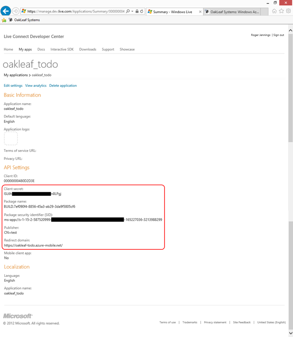Restore down the browser window
Screen dimensions: 293x337
tap(275, 3)
